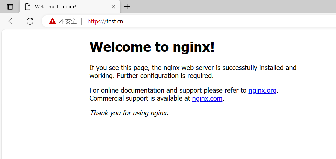
Task: Click the red security warning triangle
Action: point(52,21)
